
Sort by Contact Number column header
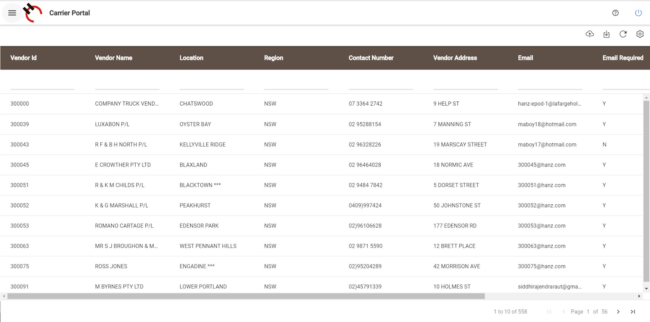coord(371,58)
